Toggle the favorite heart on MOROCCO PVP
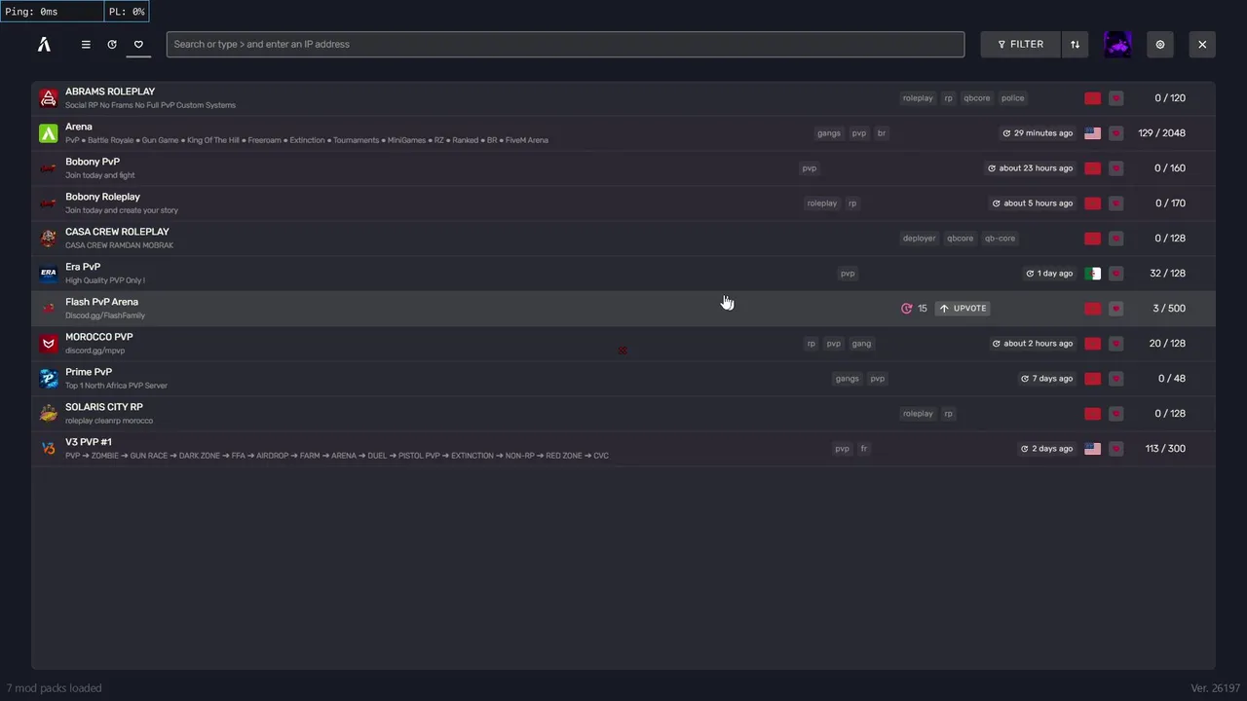1247x701 pixels. 1116,343
